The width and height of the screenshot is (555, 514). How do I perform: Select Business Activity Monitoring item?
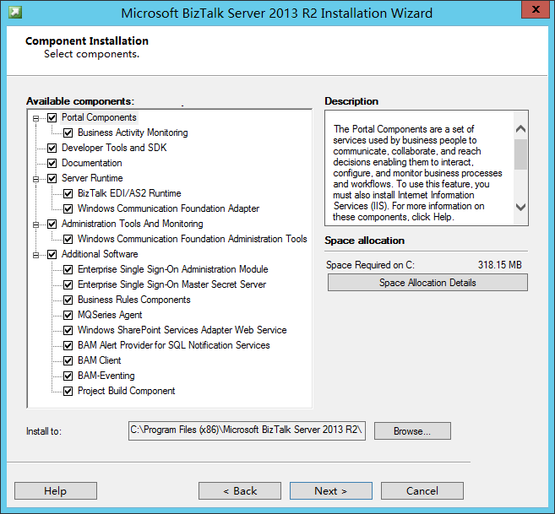point(133,133)
